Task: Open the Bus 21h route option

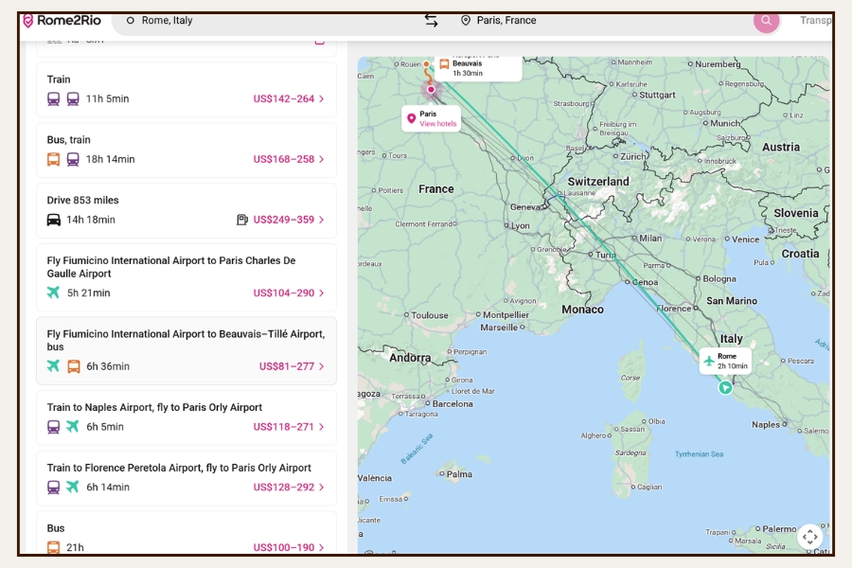Action: tap(186, 533)
